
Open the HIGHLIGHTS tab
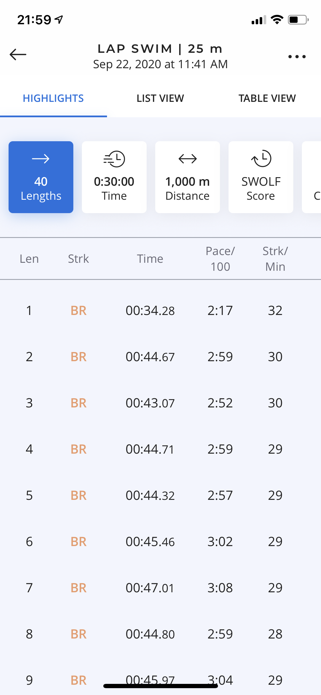click(53, 98)
